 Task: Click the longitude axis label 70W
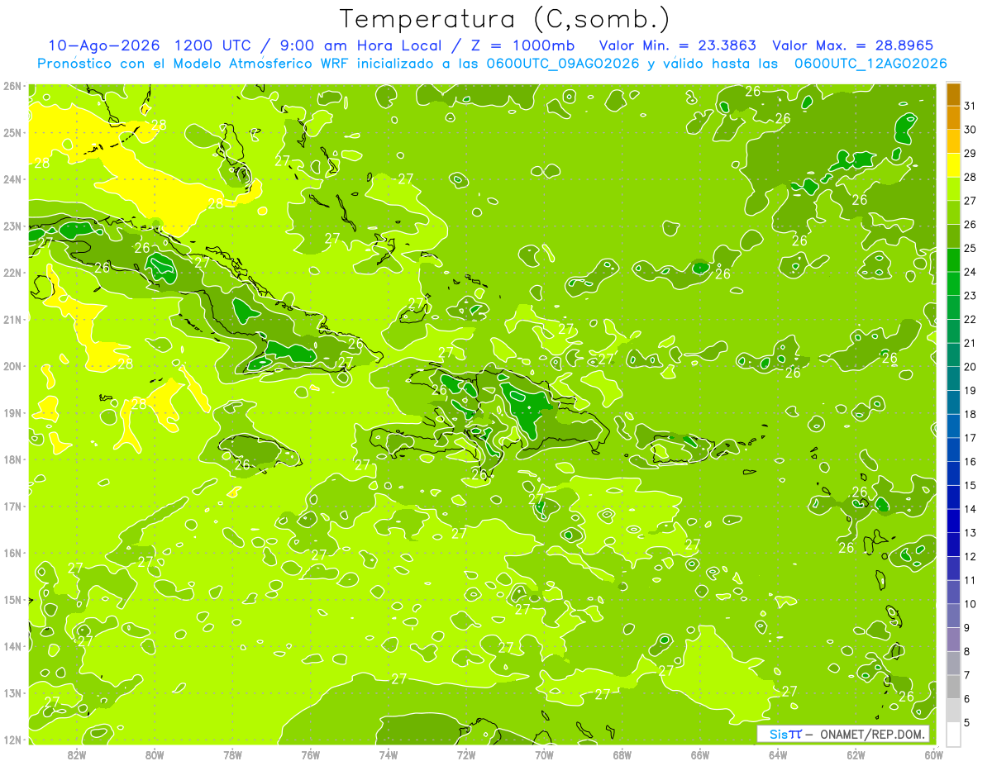(544, 754)
